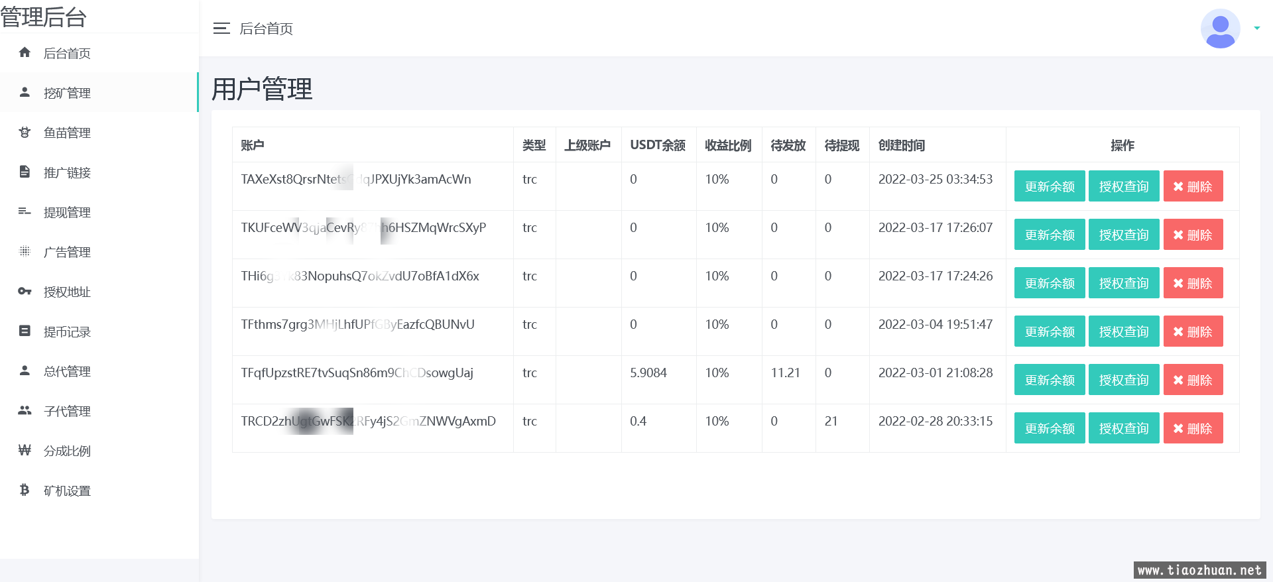This screenshot has height=582, width=1273.
Task: Click the home icon in sidebar
Action: 25,52
